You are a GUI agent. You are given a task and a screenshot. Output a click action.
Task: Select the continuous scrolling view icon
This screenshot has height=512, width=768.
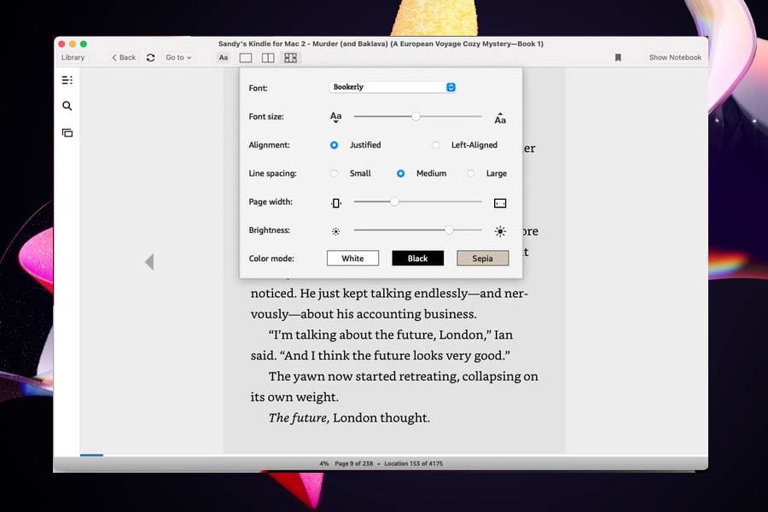pyautogui.click(x=291, y=57)
